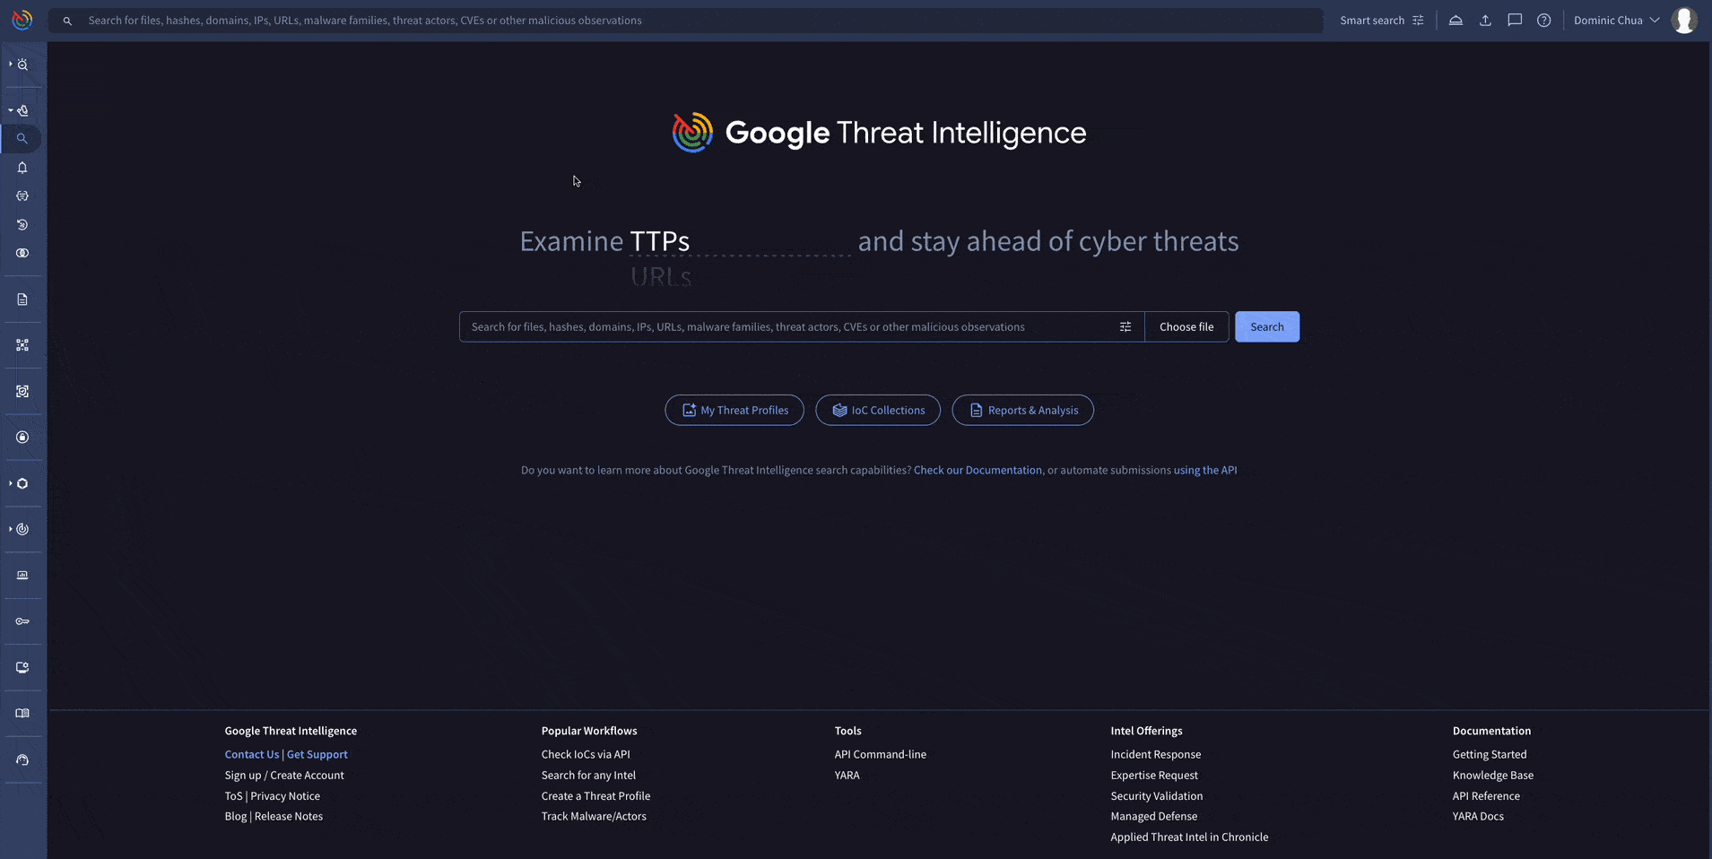This screenshot has height=859, width=1712.
Task: Click the magnifier threat-hunting icon at sidebar top
Action: point(22,65)
